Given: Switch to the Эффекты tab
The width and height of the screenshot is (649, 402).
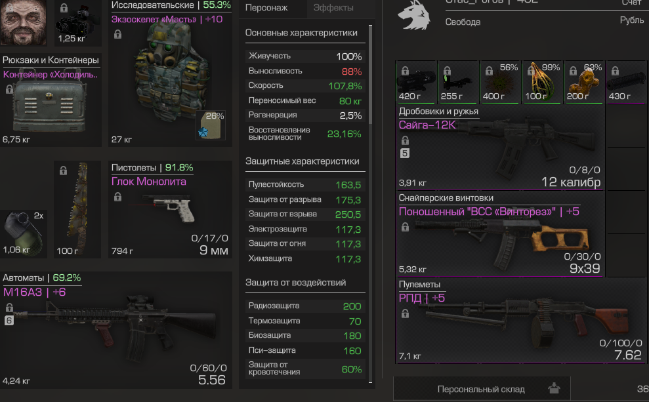Looking at the screenshot, I should click(333, 8).
